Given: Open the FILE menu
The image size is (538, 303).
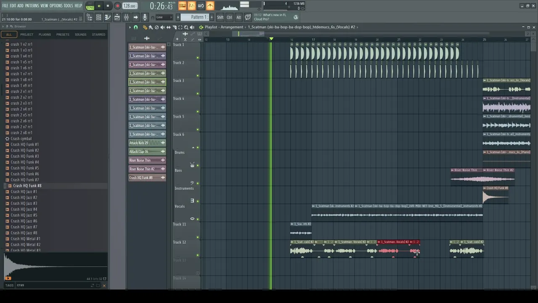Looking at the screenshot, I should point(5,5).
